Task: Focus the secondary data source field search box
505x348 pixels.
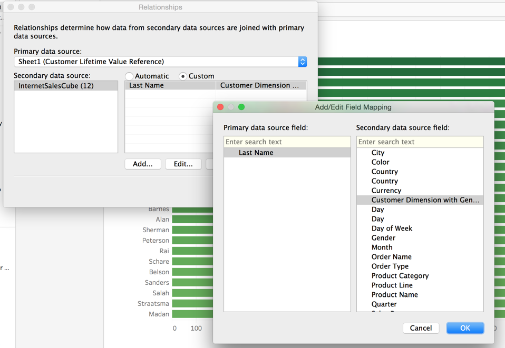Action: coord(420,142)
